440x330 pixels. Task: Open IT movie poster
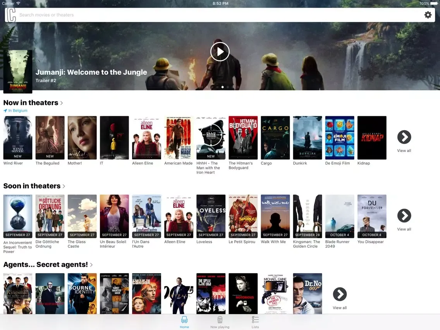(x=114, y=138)
